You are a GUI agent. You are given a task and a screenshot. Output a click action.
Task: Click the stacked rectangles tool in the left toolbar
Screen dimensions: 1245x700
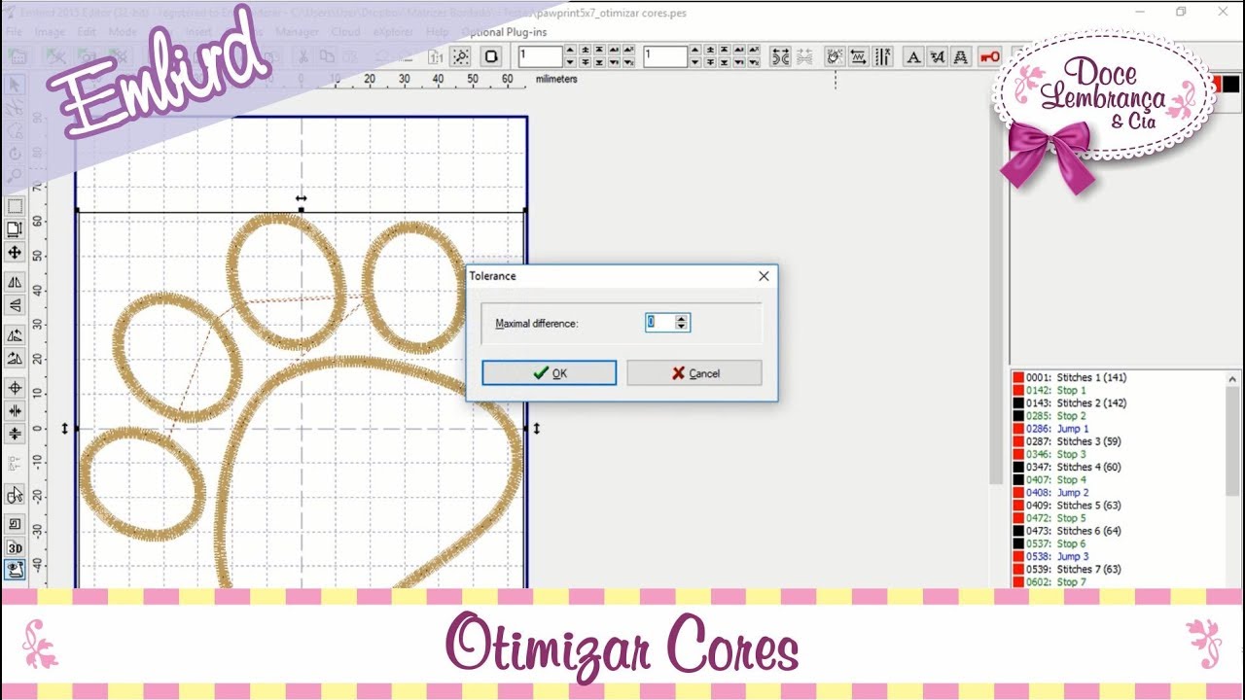click(x=15, y=229)
